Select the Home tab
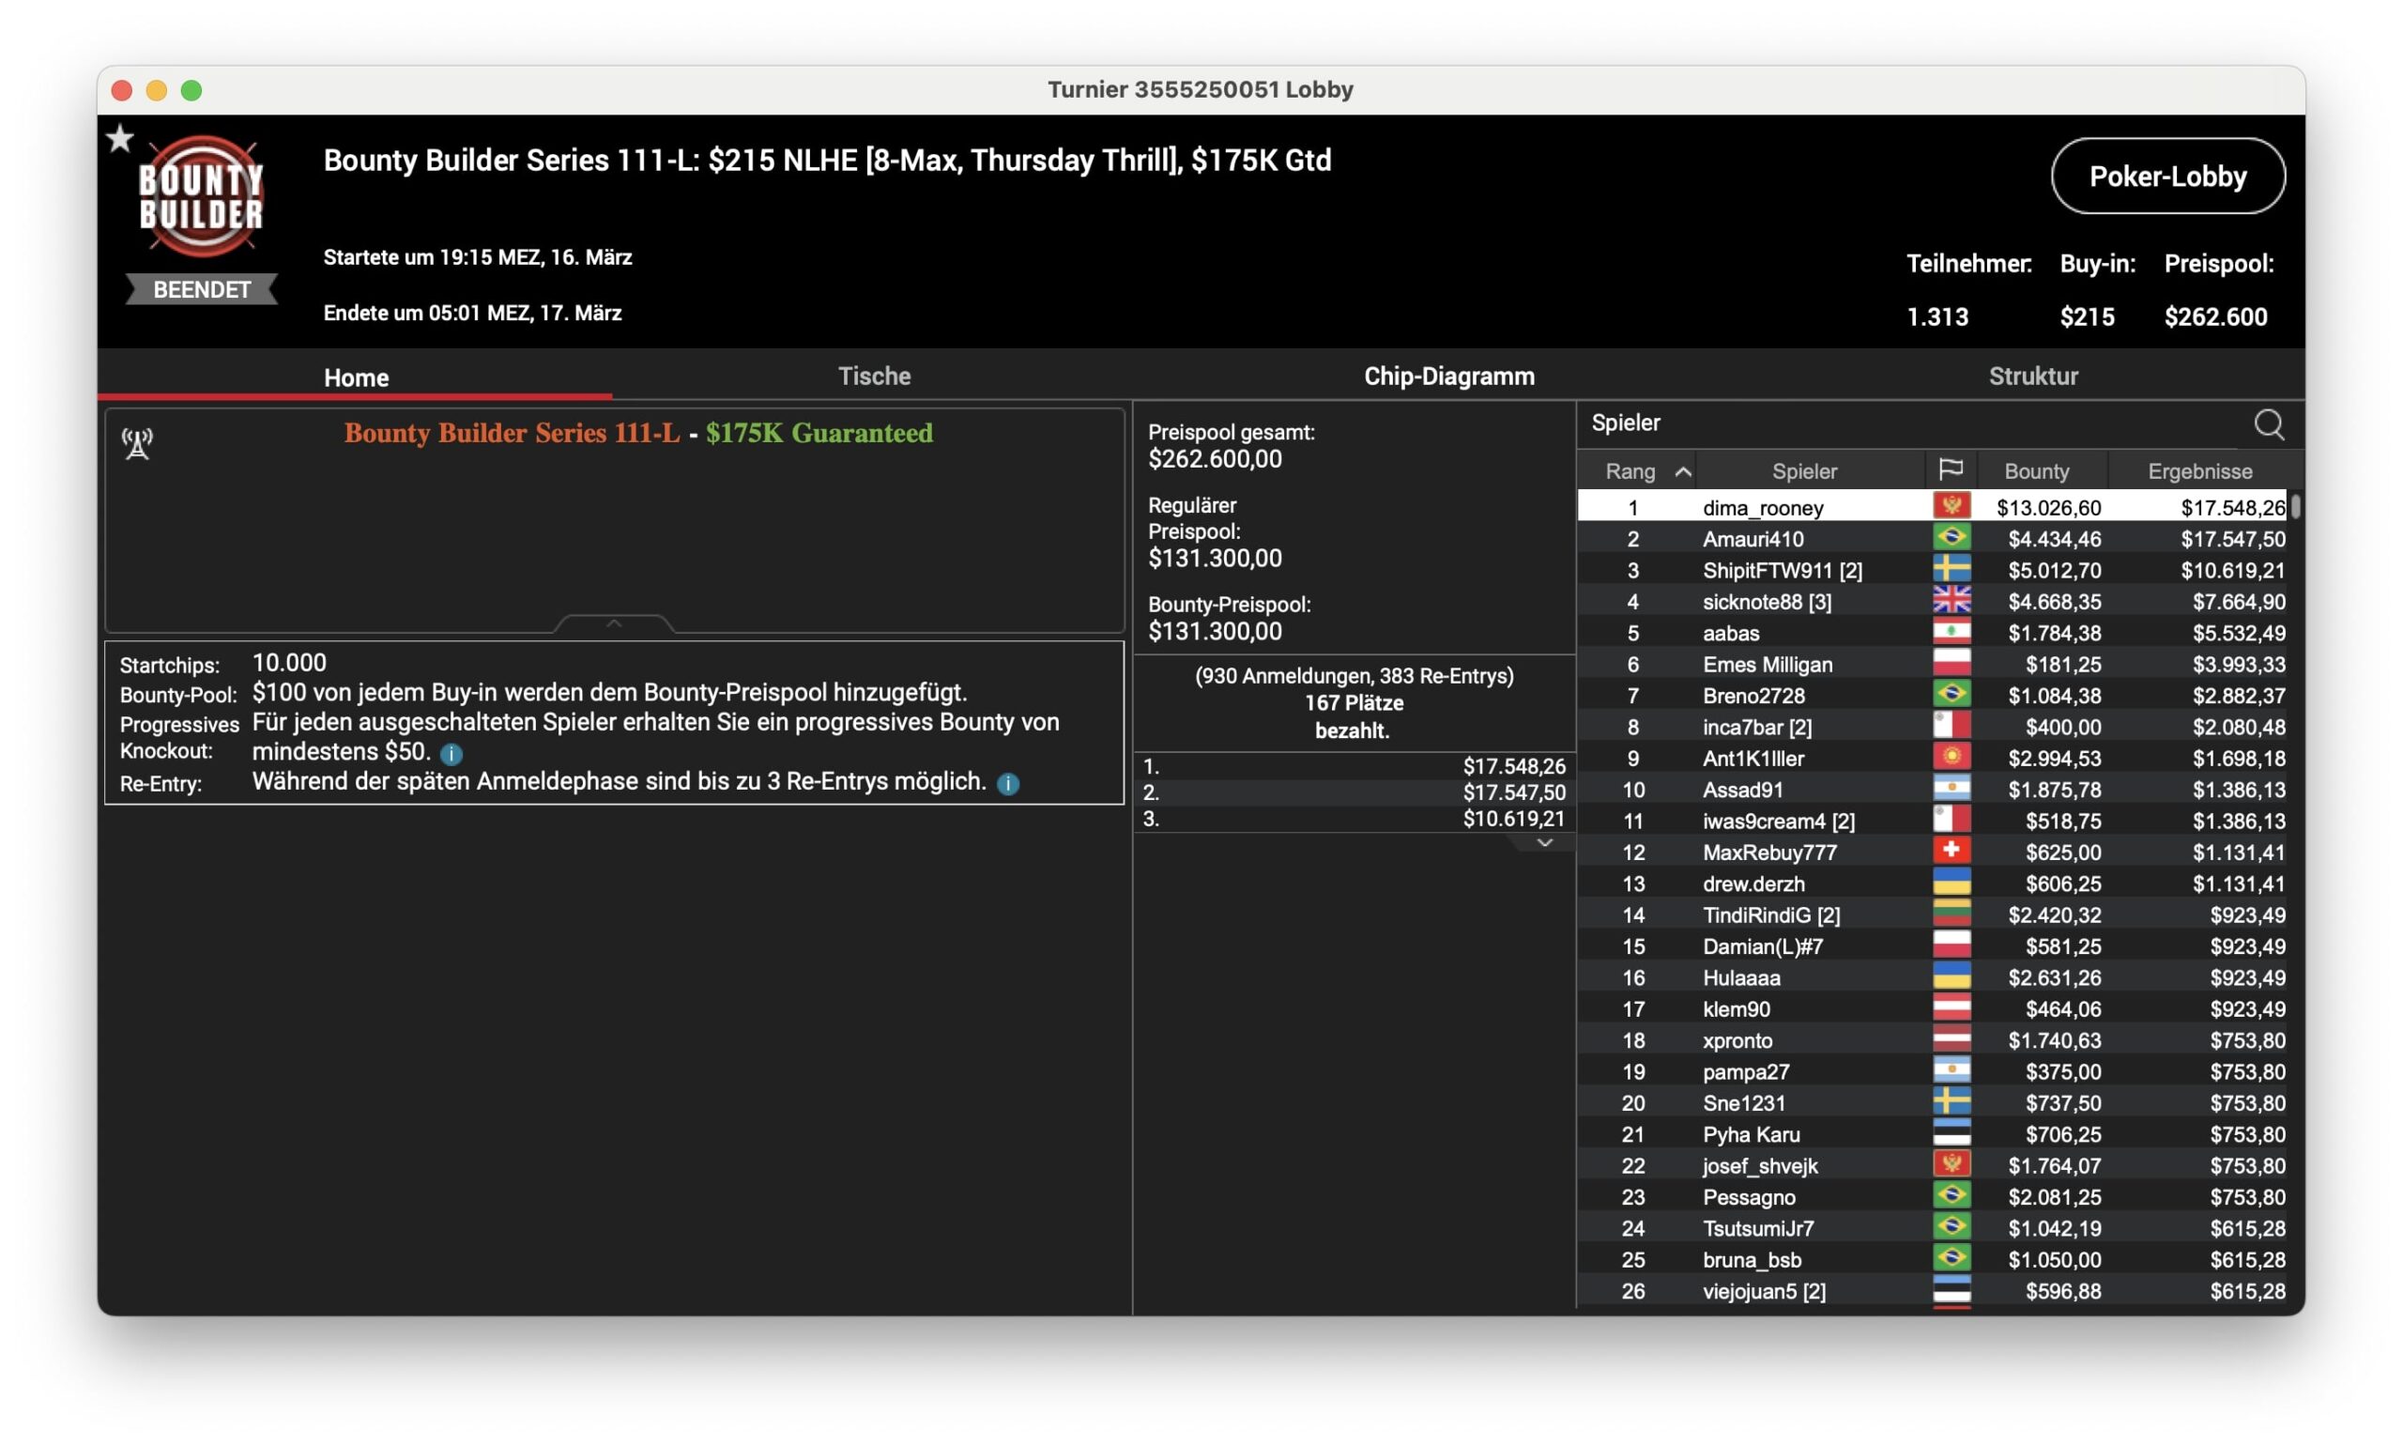This screenshot has width=2403, height=1445. coord(356,374)
